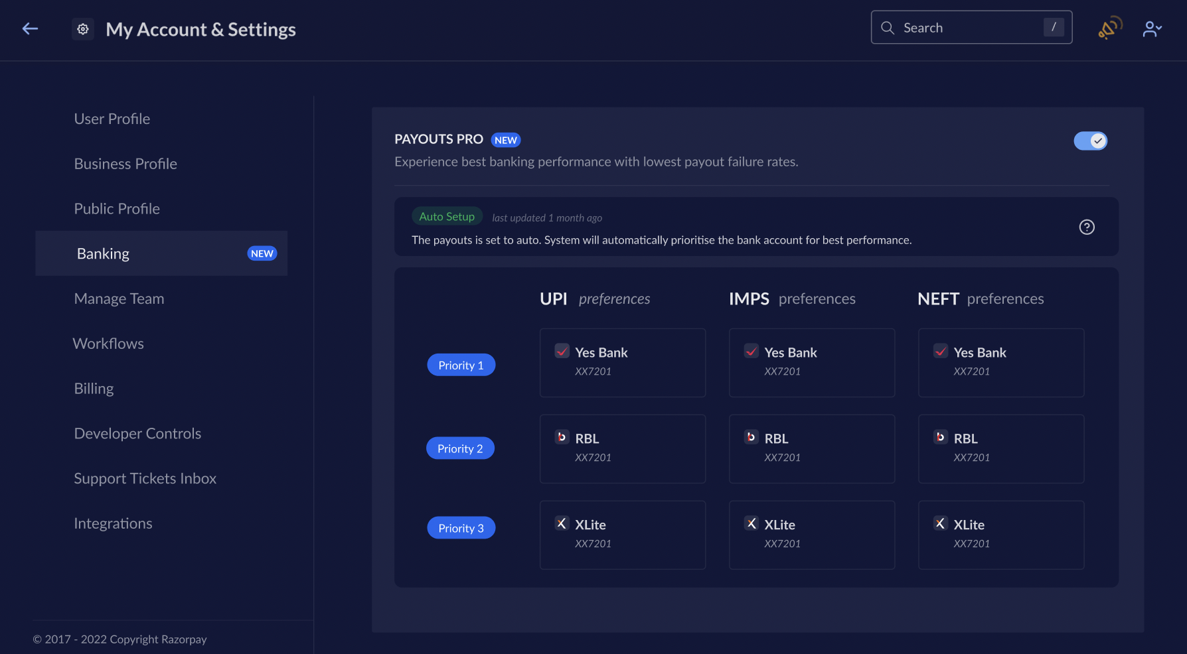Uncheck Yes Bank in UPI preferences

(x=562, y=351)
